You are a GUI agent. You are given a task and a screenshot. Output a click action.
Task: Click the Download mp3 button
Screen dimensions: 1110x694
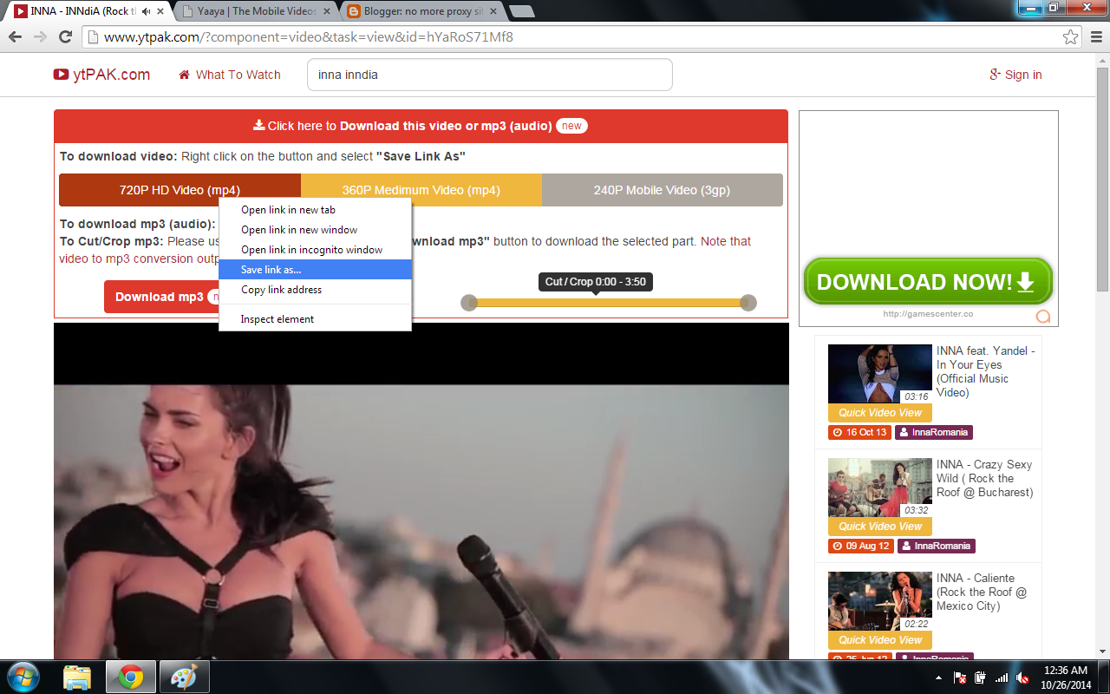tap(161, 297)
